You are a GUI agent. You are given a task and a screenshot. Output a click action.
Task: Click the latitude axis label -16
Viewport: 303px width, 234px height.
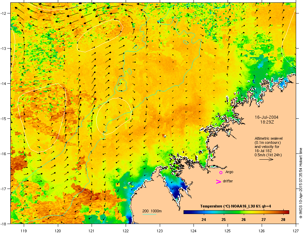pyautogui.click(x=4, y=154)
